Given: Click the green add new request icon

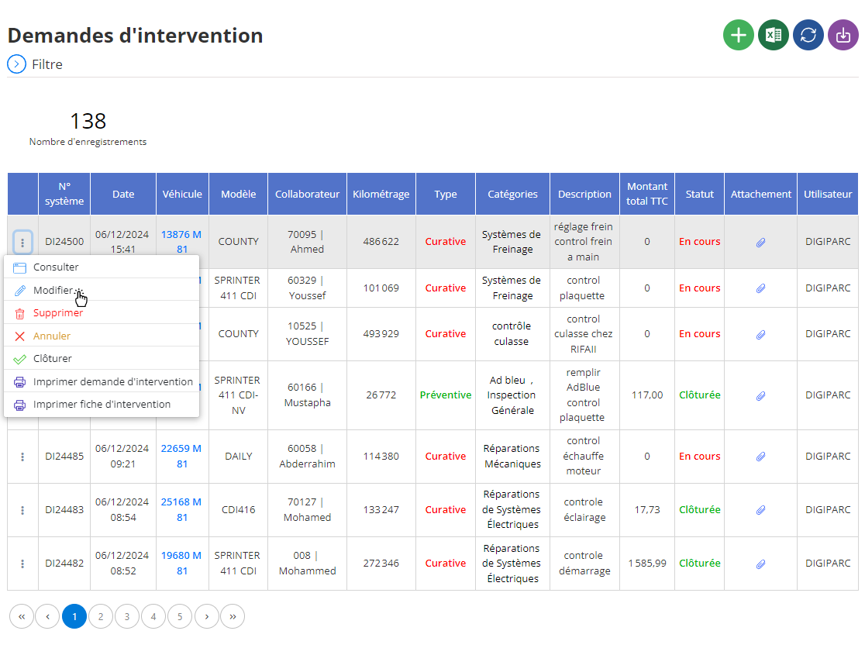Looking at the screenshot, I should [x=738, y=36].
